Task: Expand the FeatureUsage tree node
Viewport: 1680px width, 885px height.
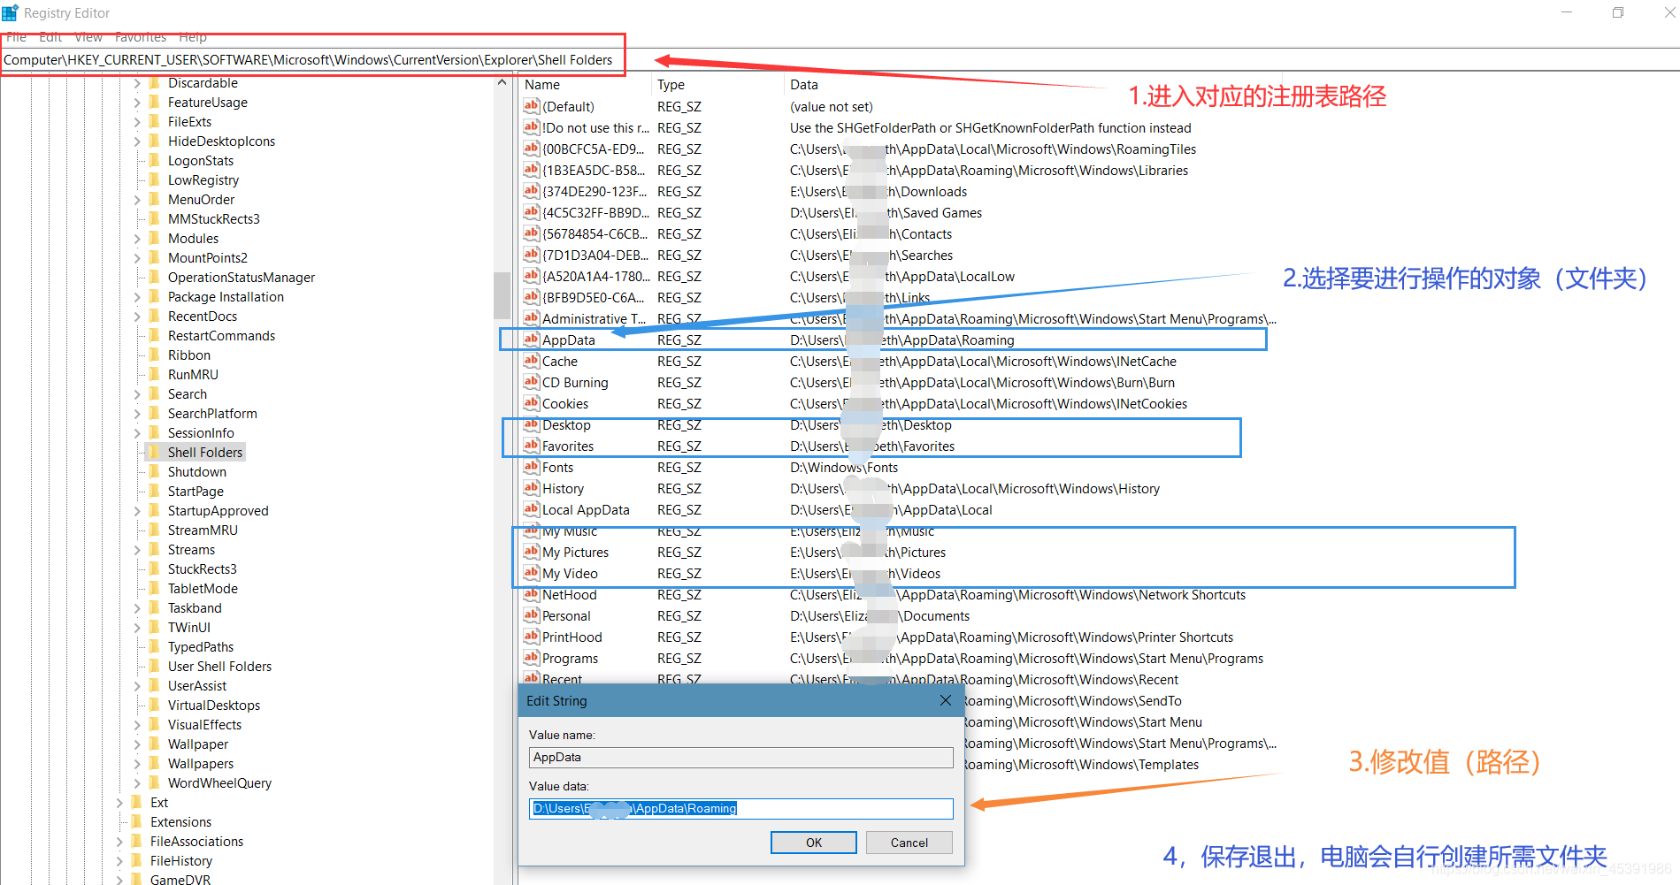Action: (x=137, y=103)
